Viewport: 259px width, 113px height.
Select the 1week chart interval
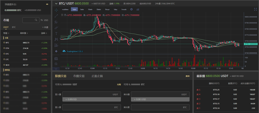124,9
